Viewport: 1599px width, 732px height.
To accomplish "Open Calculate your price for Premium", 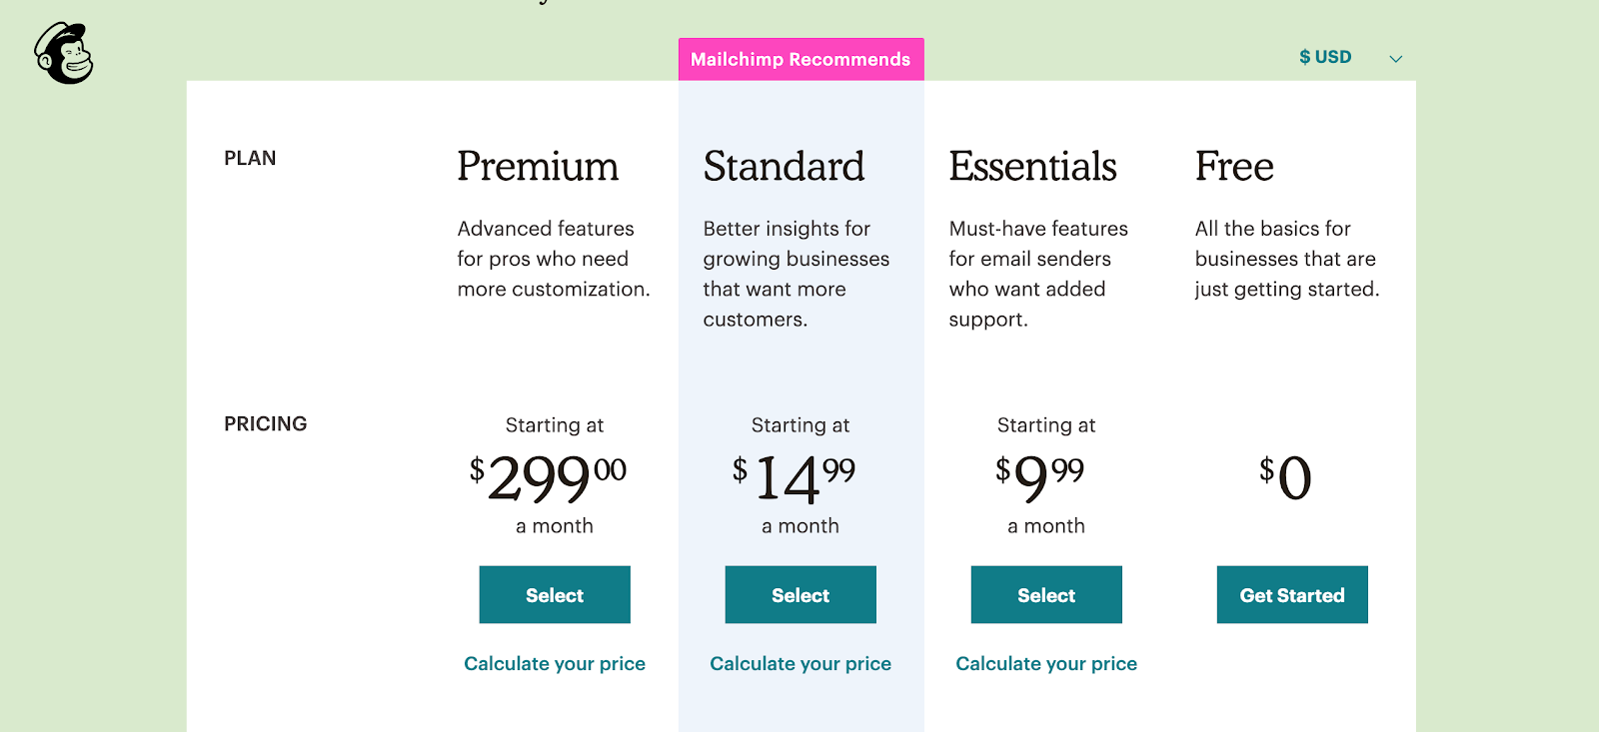I will (x=555, y=664).
